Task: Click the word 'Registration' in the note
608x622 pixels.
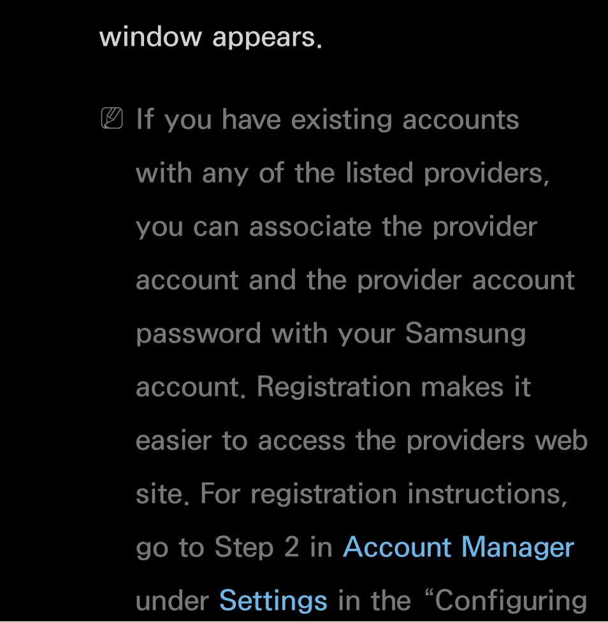Action: coord(333,387)
